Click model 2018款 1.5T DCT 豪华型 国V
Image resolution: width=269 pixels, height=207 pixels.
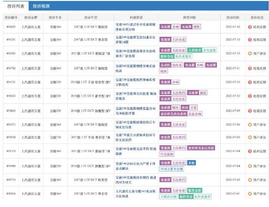click(91, 96)
